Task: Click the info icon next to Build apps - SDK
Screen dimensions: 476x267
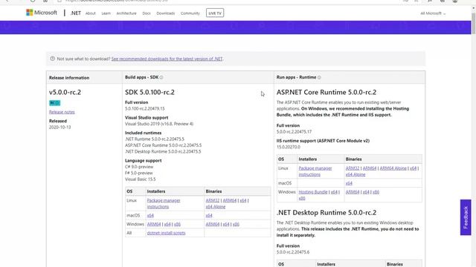Action: (x=161, y=77)
